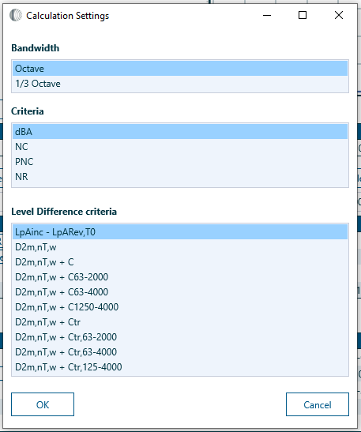Viewport: 361px width, 432px height.
Task: Close the Calculation Settings window
Action: click(x=339, y=15)
